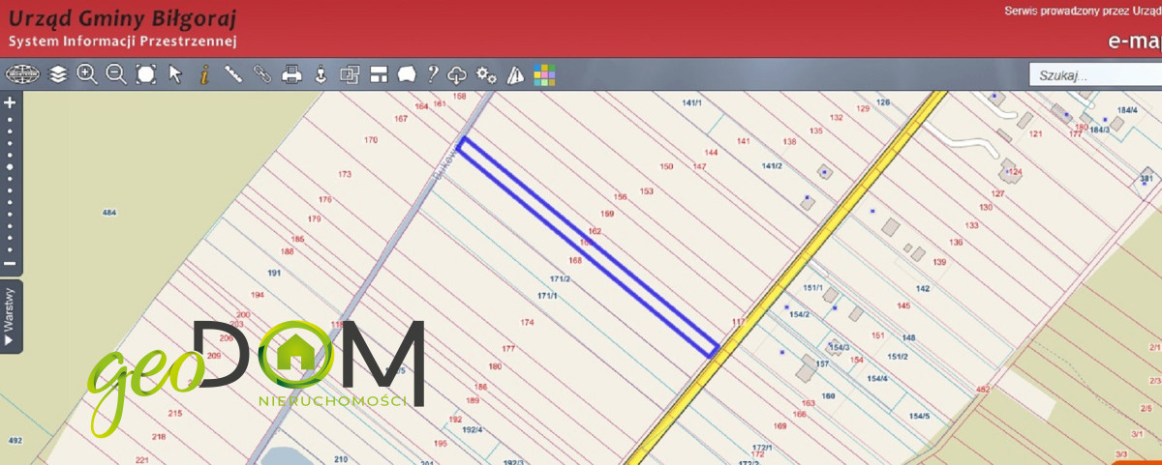The image size is (1162, 465).
Task: Click parcel number 153
Action: (647, 191)
